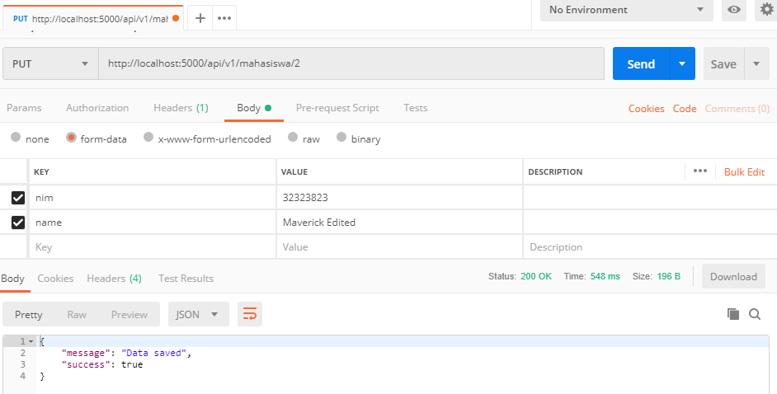Click the name key cell
This screenshot has width=777, height=394.
[x=153, y=223]
